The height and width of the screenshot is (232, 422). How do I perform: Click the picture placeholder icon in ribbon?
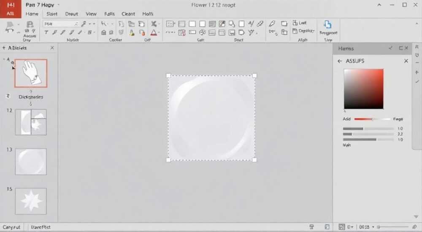[222, 24]
